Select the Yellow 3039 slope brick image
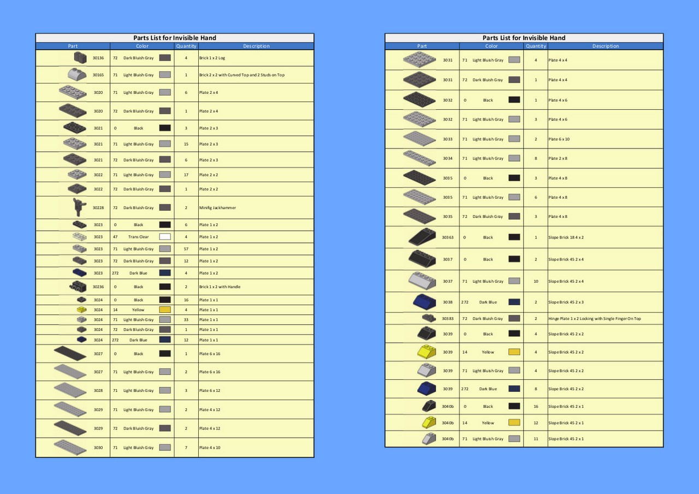 tap(426, 352)
